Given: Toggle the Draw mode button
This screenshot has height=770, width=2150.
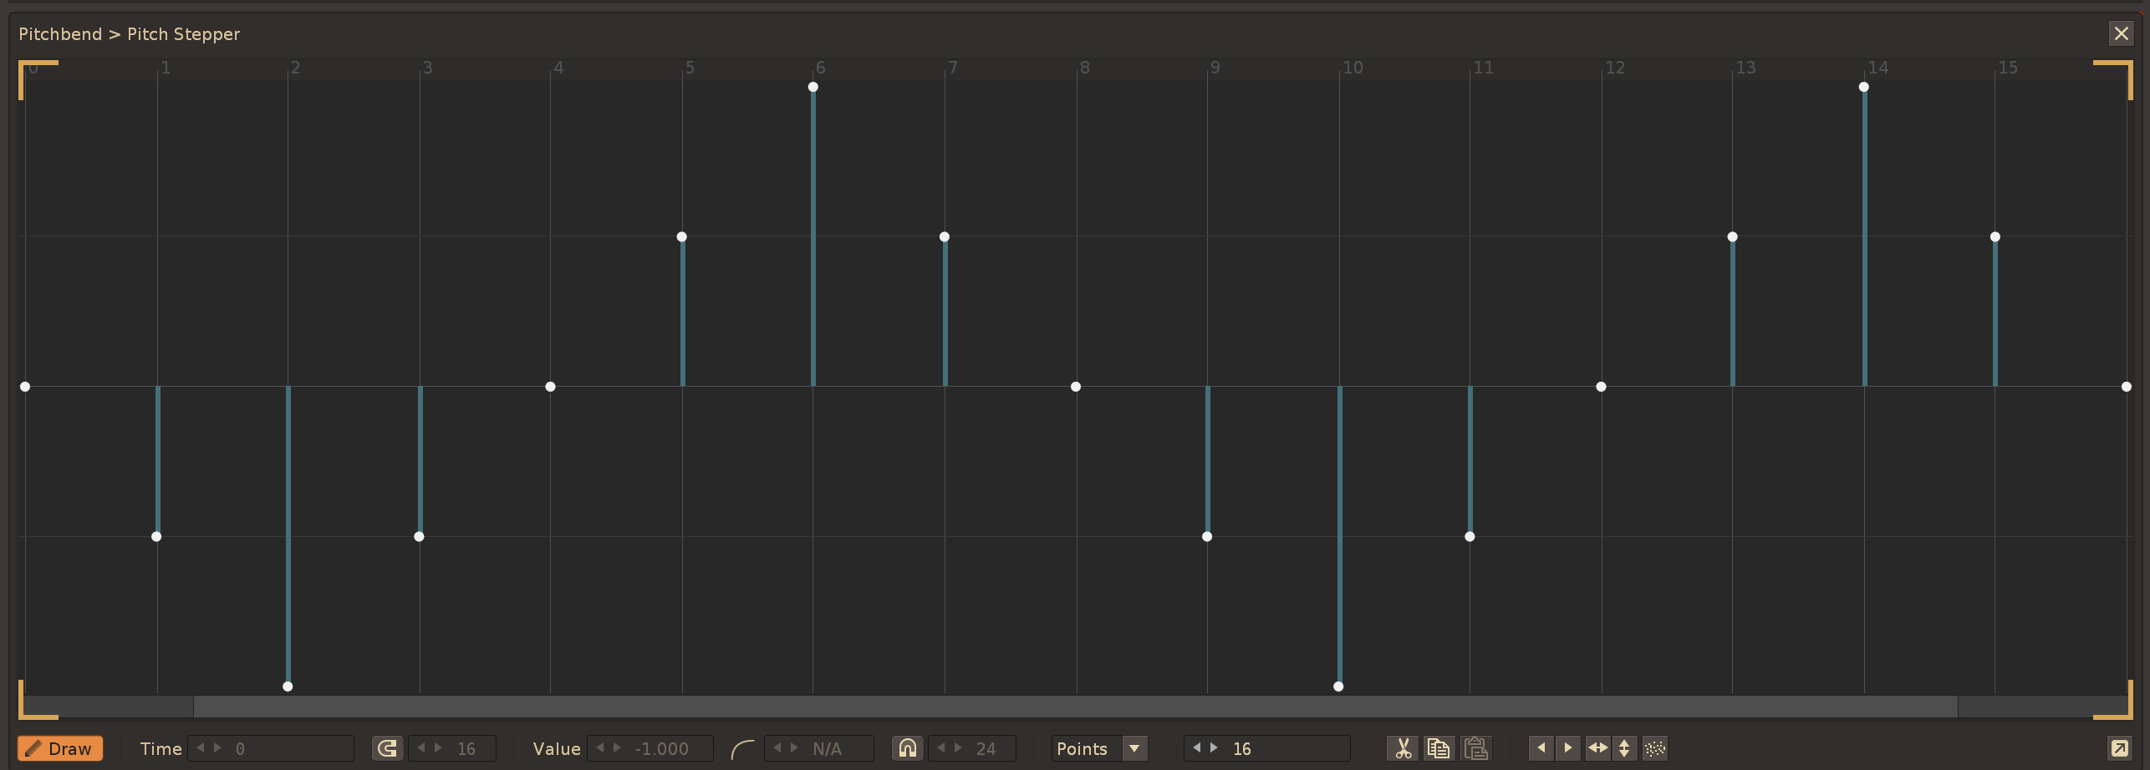Looking at the screenshot, I should coord(60,748).
